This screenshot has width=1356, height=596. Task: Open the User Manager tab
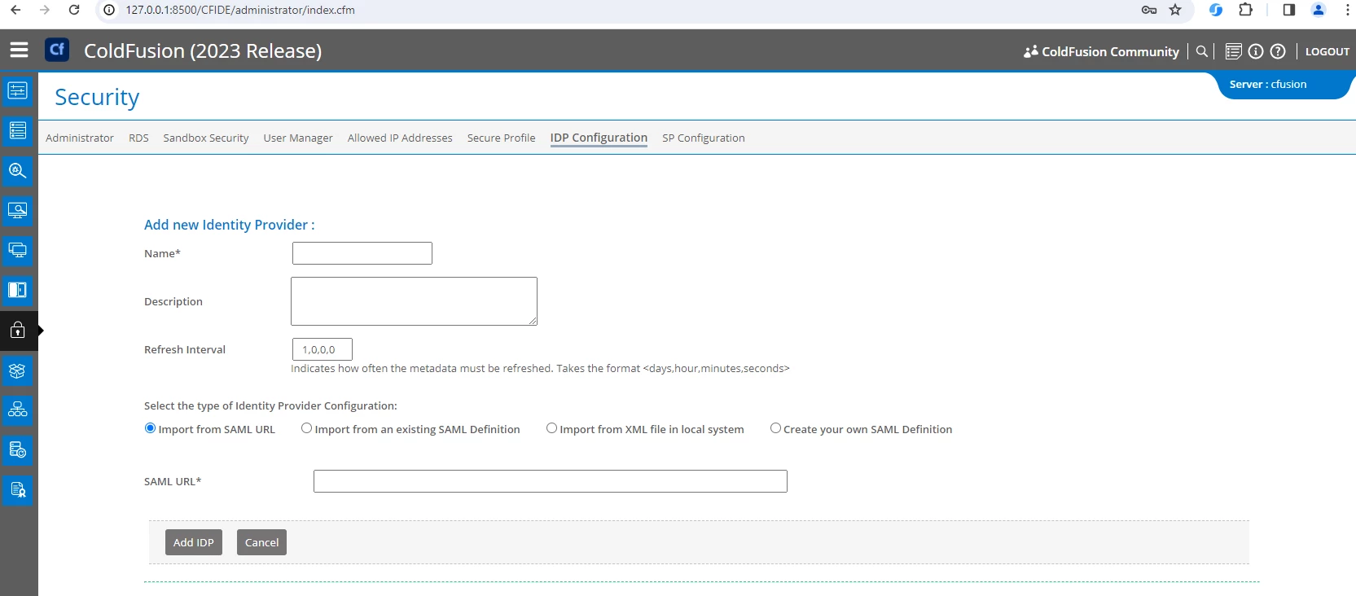coord(298,138)
